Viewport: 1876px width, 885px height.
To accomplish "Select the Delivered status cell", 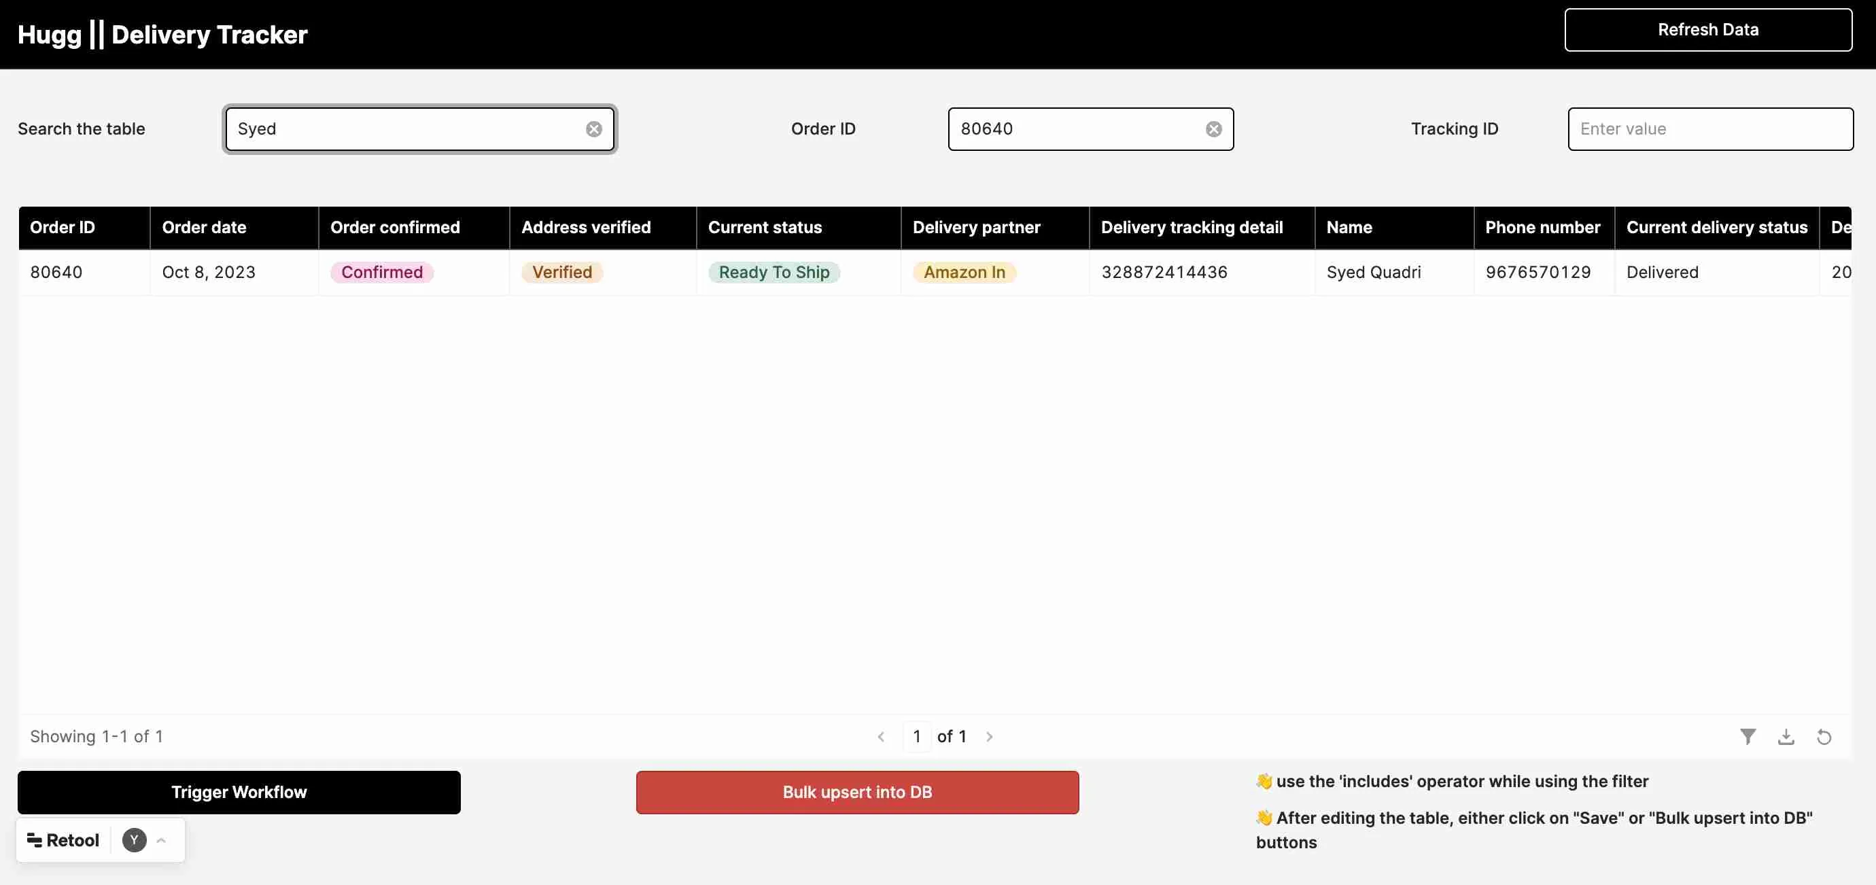I will [x=1716, y=273].
